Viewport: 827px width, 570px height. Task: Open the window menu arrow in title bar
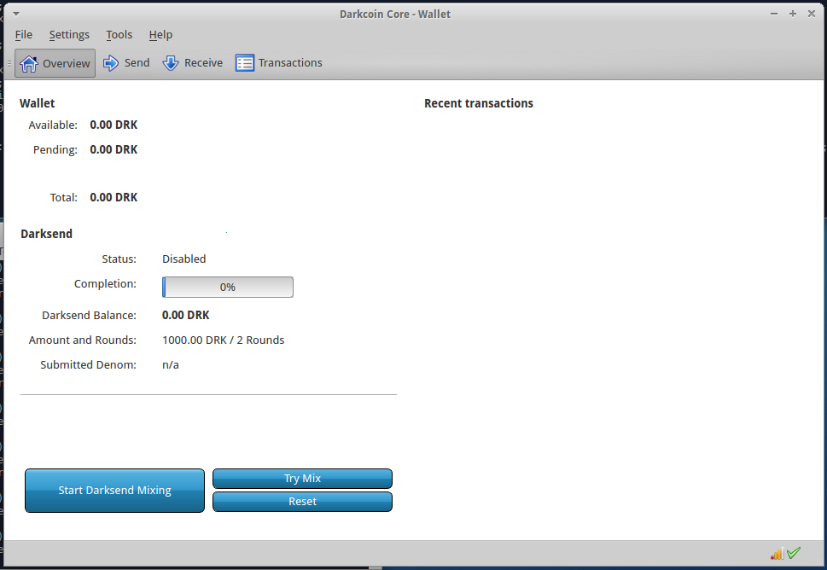[x=16, y=14]
